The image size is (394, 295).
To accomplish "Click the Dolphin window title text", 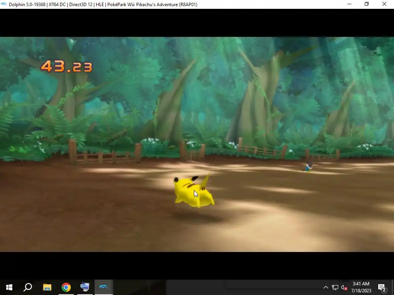I will 103,5.
